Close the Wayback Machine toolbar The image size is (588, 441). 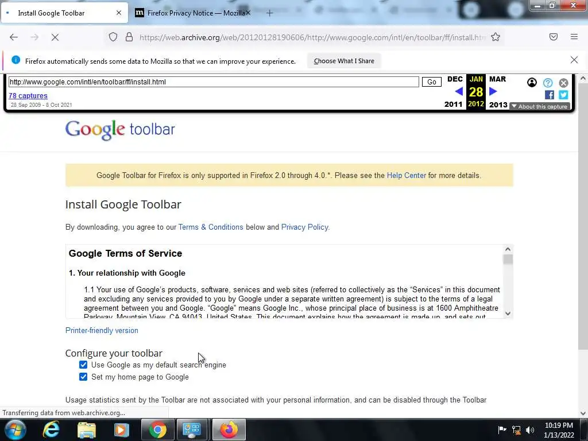point(563,83)
